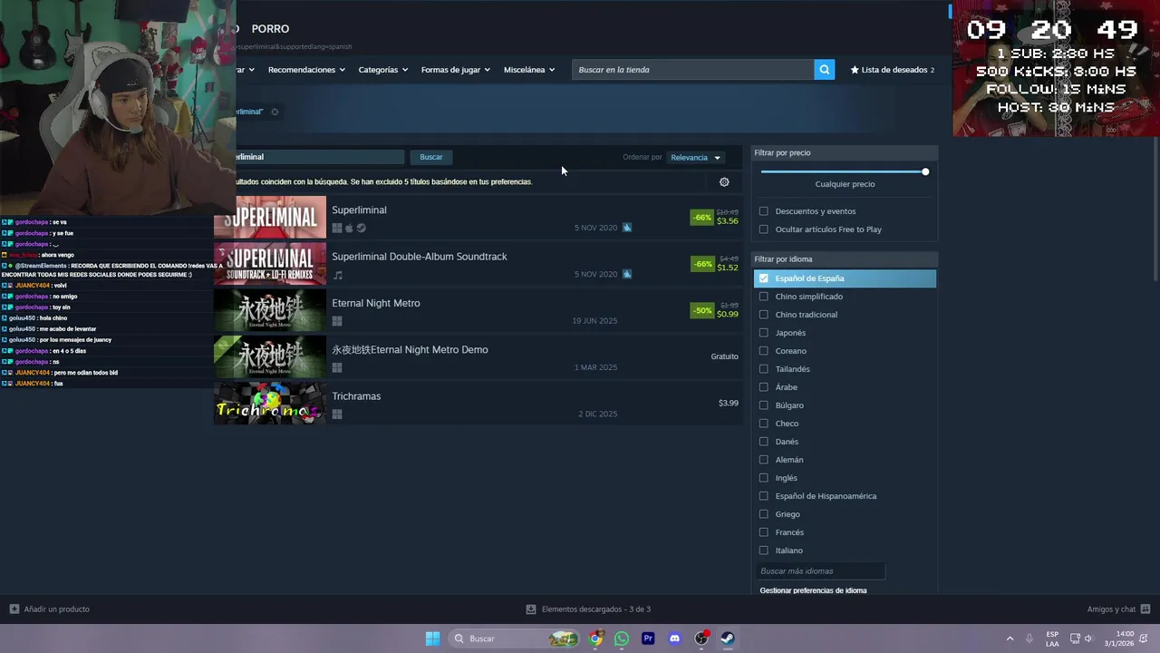The image size is (1160, 653).
Task: Open Superliminal Double-Album Soundtrack title
Action: 420,257
